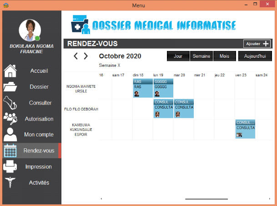The width and height of the screenshot is (277, 206).
Task: Click the Activités caduceus icon
Action: [x=10, y=182]
